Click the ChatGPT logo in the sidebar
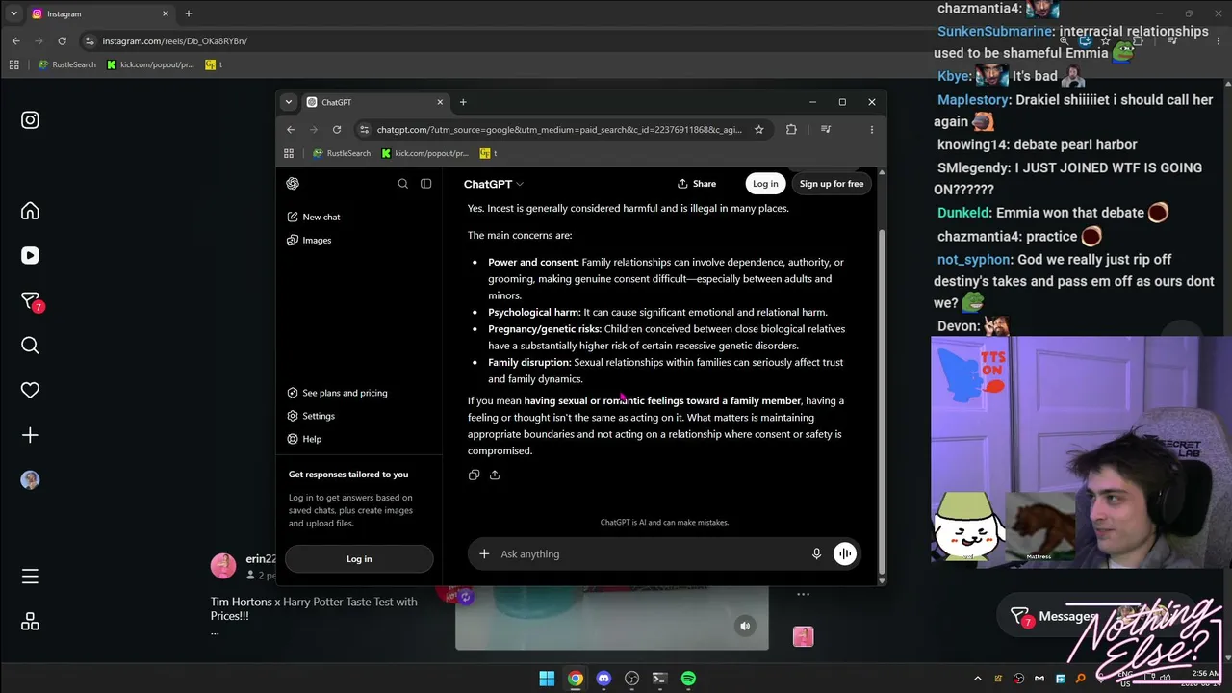Image resolution: width=1232 pixels, height=693 pixels. (293, 184)
